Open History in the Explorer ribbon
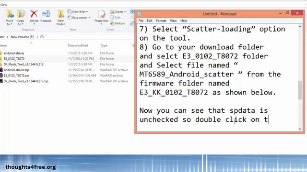Screen dimensions: 307x172 (x=118, y=23)
